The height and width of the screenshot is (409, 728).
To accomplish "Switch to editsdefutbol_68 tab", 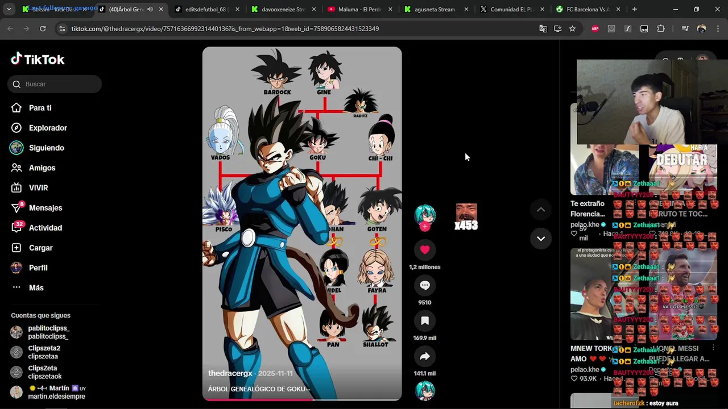I will (x=205, y=9).
